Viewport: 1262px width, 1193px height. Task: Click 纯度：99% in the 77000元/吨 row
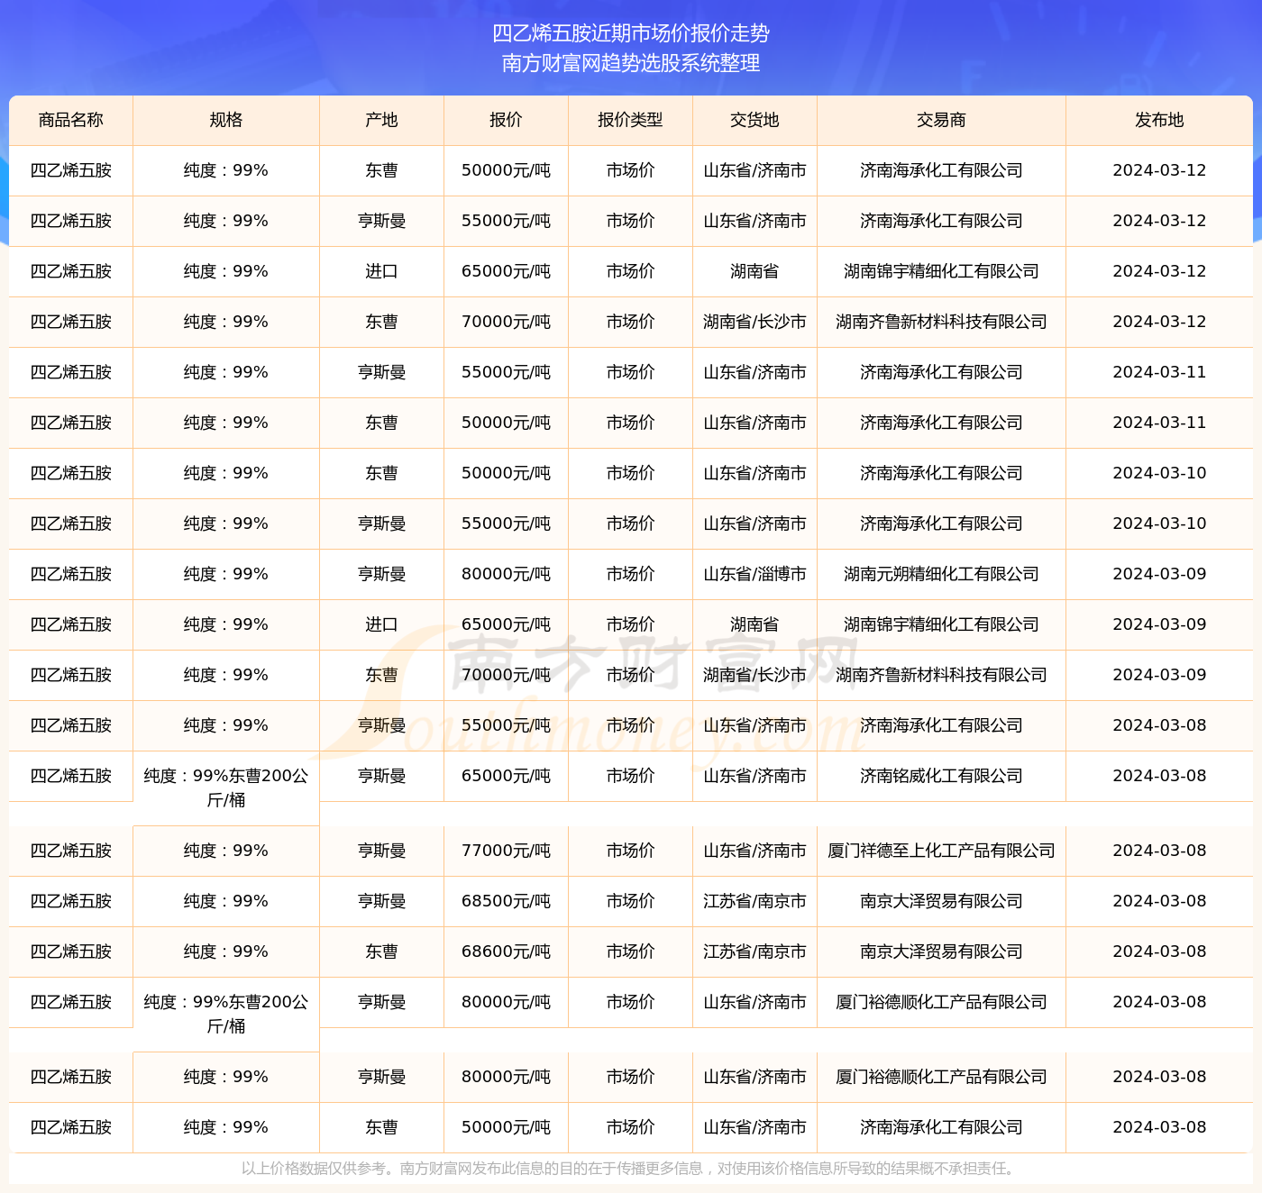click(226, 851)
